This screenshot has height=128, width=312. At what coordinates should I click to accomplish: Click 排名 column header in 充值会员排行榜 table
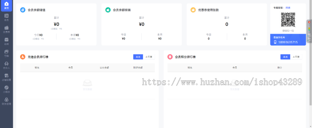click(37, 68)
